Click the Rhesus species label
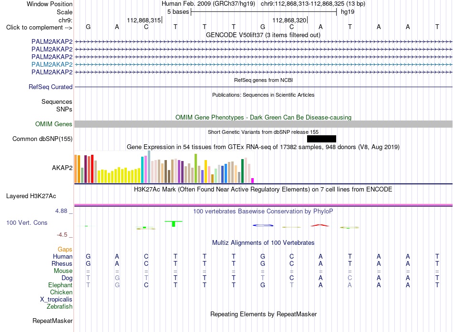453x332 pixels. (x=62, y=263)
